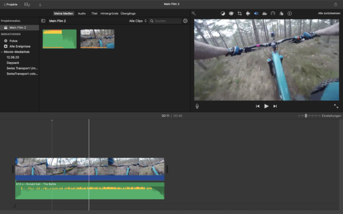Collapse iMovie-Mediathek disclosure triangle
This screenshot has height=214, width=343.
tap(2, 52)
